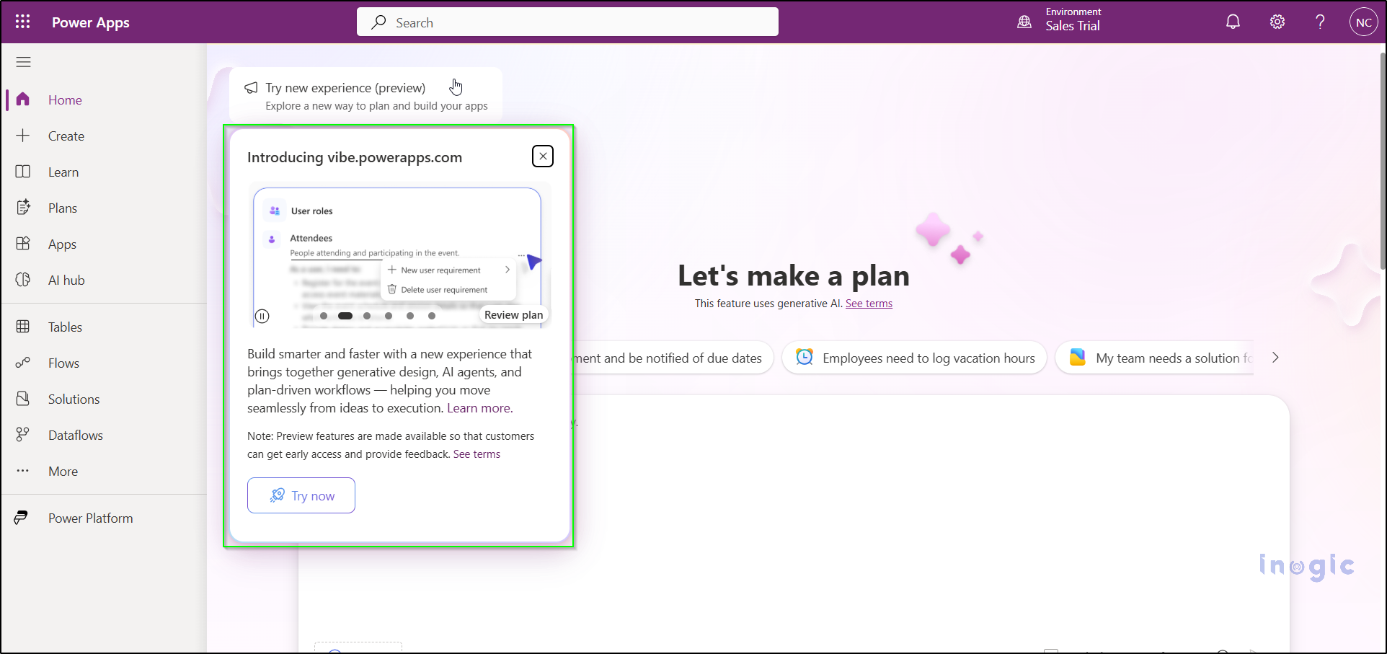Open the Create menu item
Image resolution: width=1387 pixels, height=654 pixels.
[x=66, y=136]
